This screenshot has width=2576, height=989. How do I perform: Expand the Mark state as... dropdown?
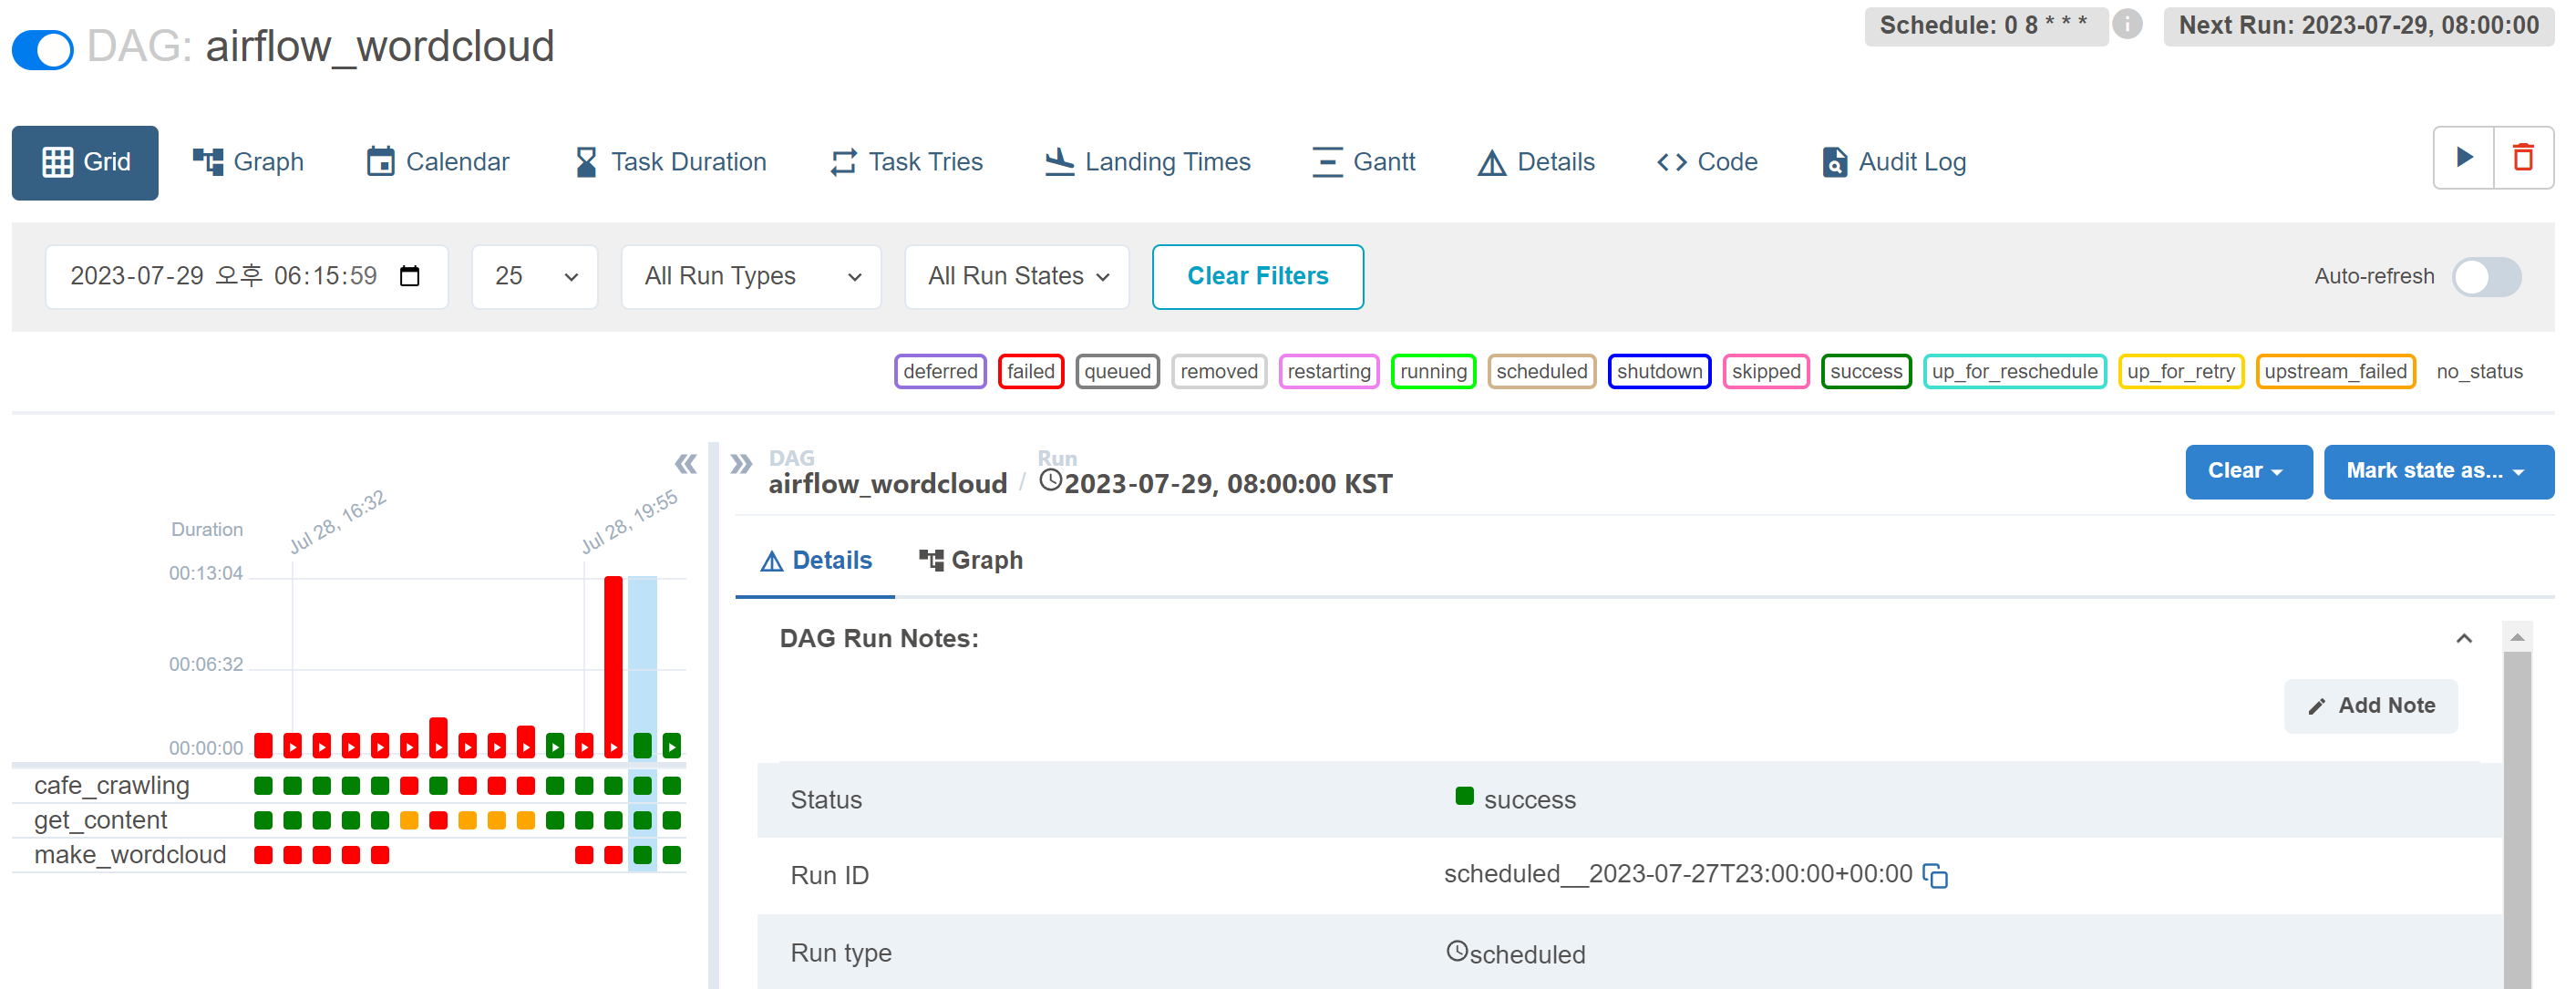(x=2436, y=471)
